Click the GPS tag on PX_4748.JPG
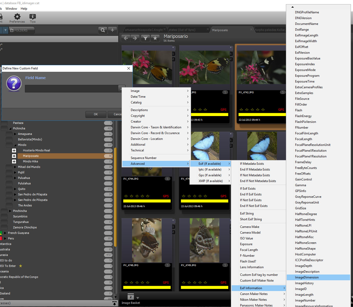353x307 pixels. (x=166, y=283)
